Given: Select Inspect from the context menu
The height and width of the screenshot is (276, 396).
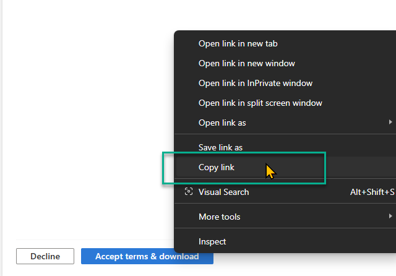Looking at the screenshot, I should (212, 241).
